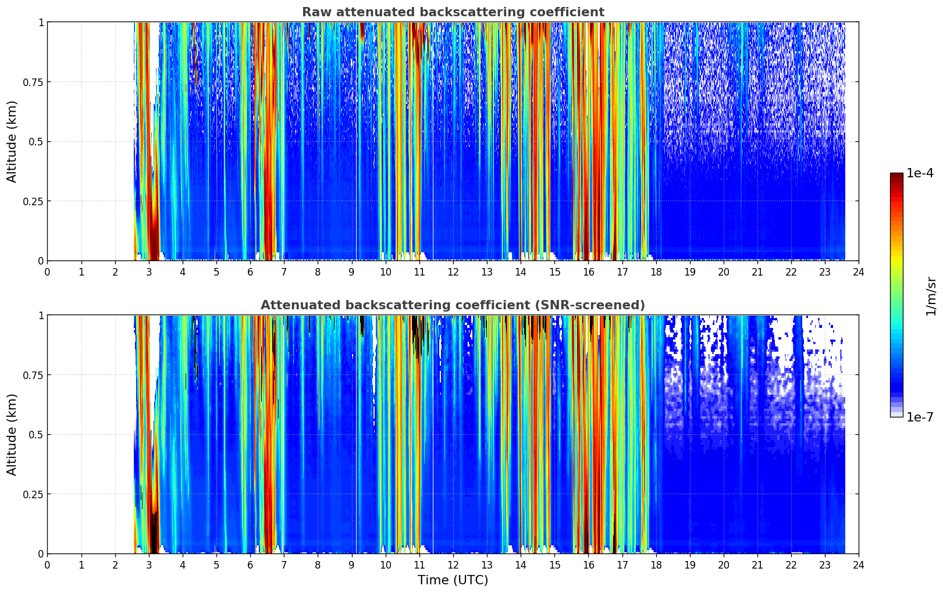Click the top plot's time tick label 9
Screen dimensions: 943x593
coord(351,272)
